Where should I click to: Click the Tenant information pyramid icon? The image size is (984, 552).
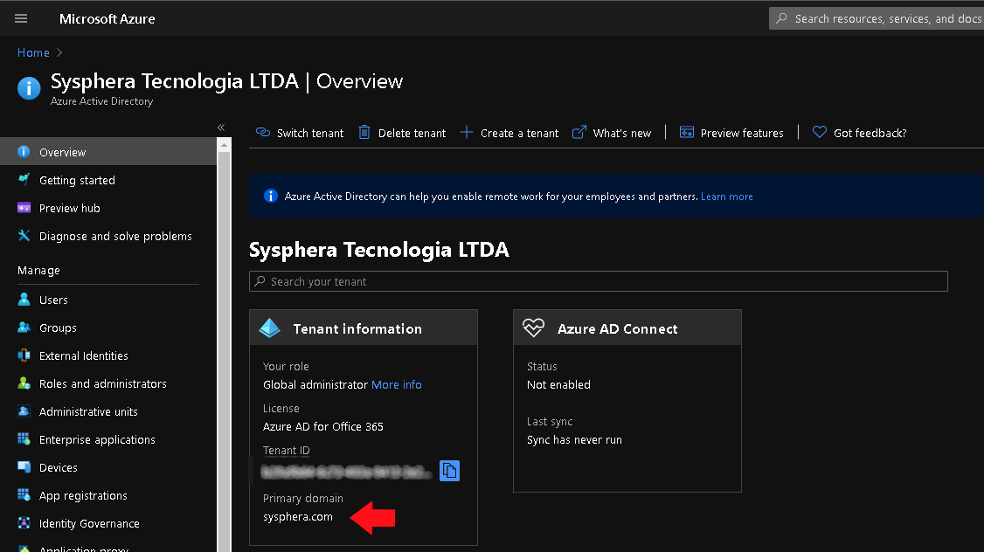(270, 328)
